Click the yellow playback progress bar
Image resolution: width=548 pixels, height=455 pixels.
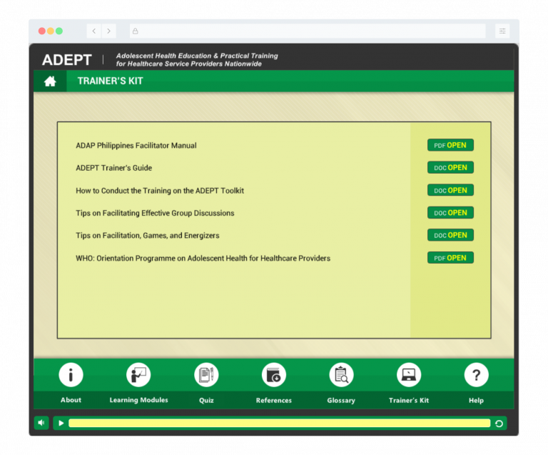pos(279,424)
